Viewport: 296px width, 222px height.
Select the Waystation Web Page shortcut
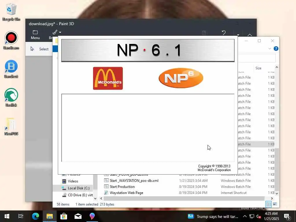click(x=126, y=193)
